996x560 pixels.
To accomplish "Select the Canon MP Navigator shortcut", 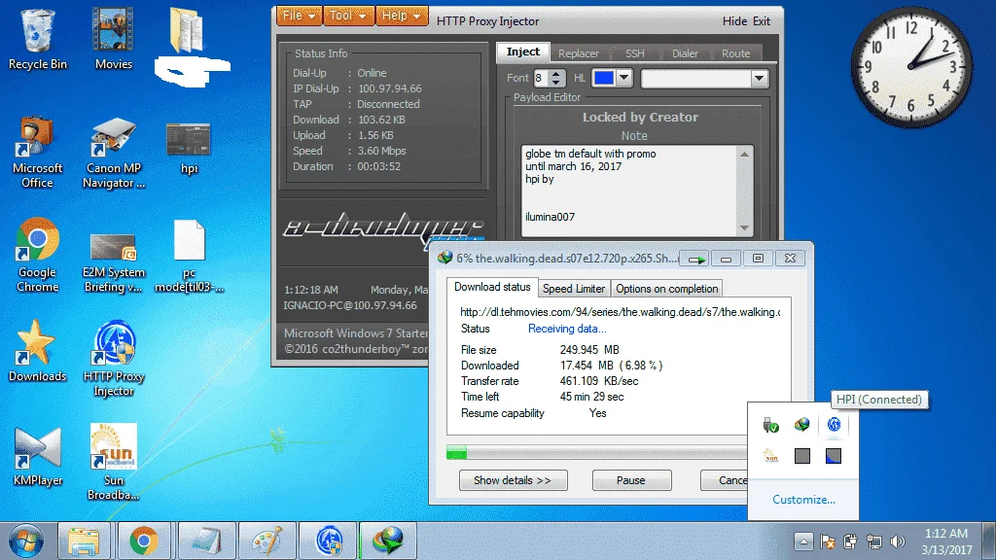I will (114, 153).
